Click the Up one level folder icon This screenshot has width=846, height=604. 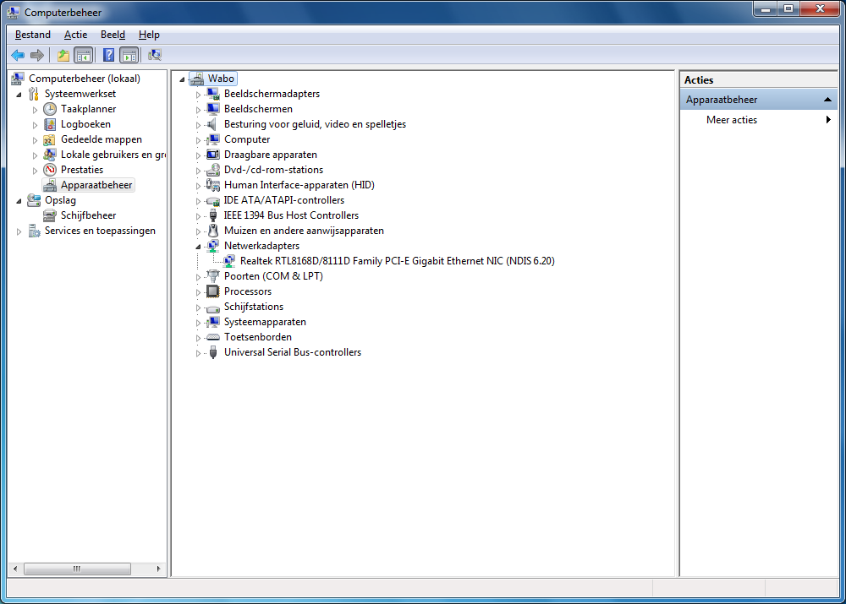coord(63,55)
